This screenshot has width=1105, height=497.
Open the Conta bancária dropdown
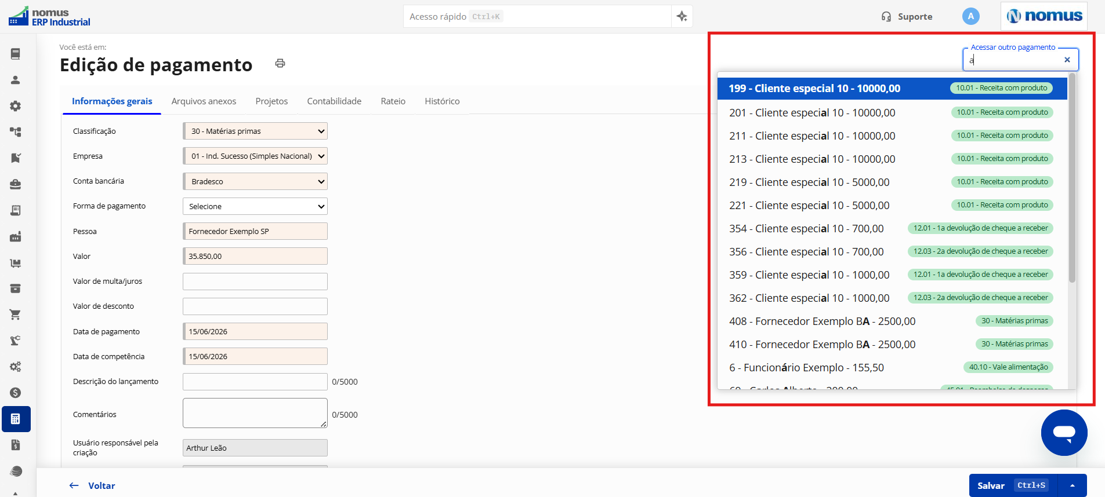click(255, 181)
